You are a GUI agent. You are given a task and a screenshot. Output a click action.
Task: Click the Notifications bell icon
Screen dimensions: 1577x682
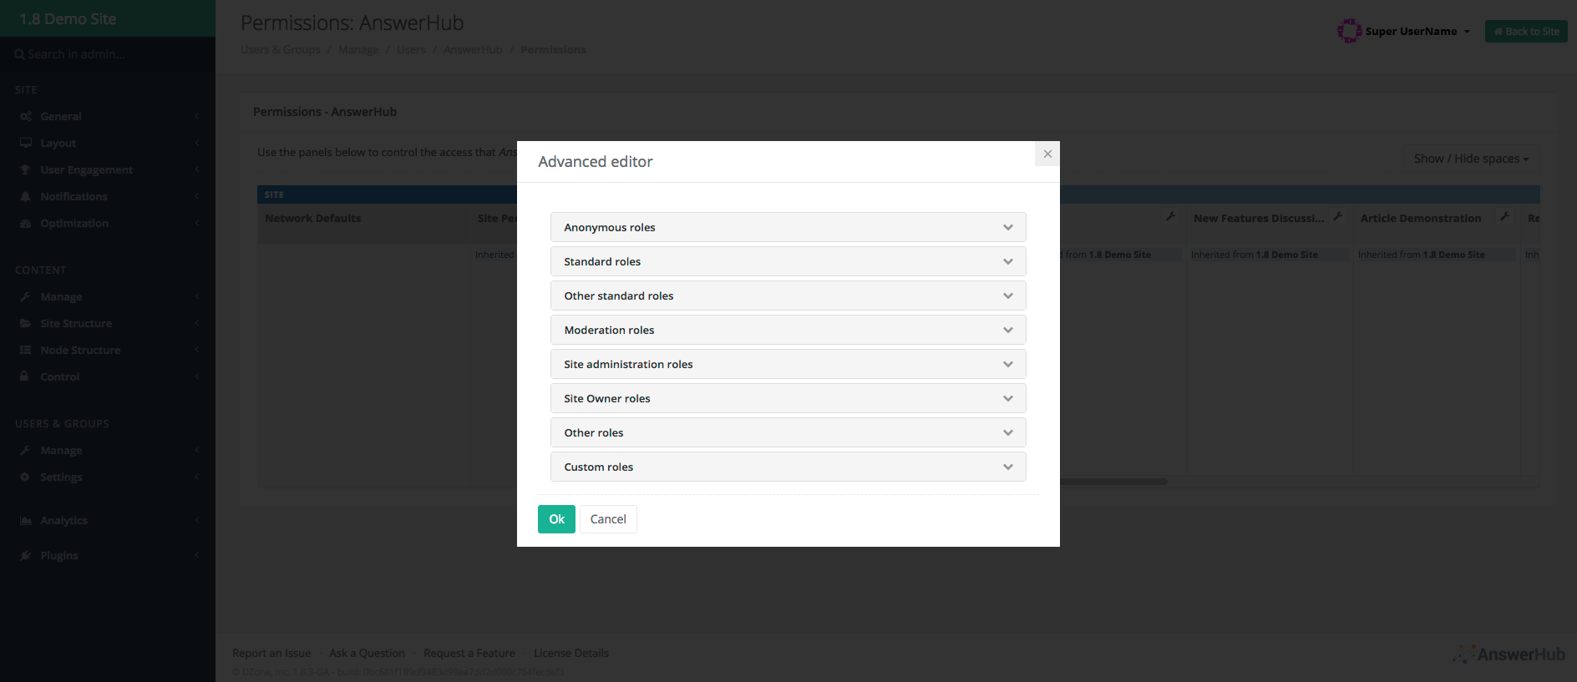click(x=25, y=196)
